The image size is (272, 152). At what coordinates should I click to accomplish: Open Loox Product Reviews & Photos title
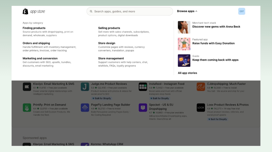[x=228, y=105]
